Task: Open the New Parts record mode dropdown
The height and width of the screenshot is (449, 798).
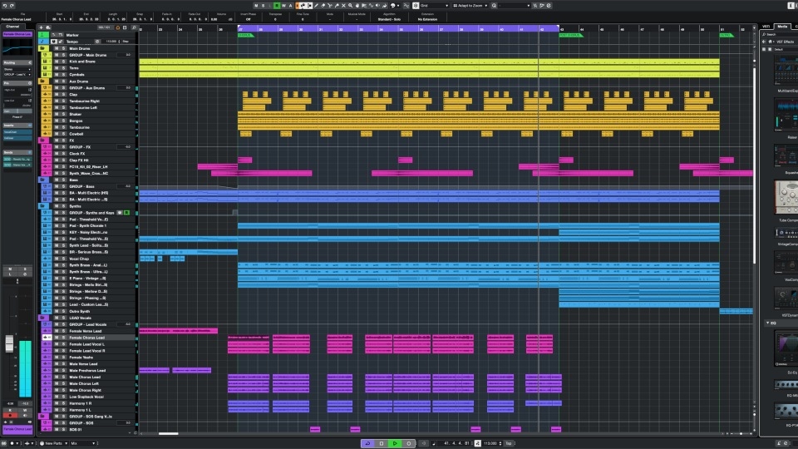Action: pos(52,443)
